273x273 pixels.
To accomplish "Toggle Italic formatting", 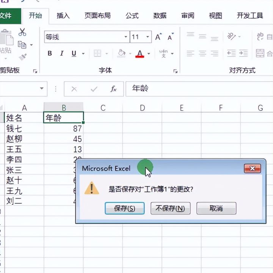I will [x=62, y=53].
